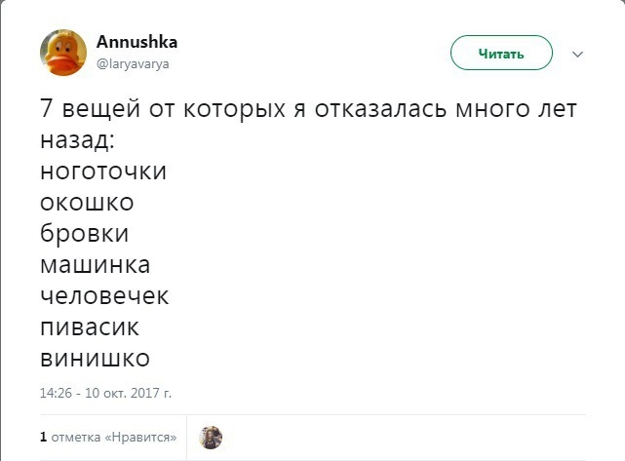Click the word бровки in the tweet
The width and height of the screenshot is (625, 461).
[x=85, y=234]
